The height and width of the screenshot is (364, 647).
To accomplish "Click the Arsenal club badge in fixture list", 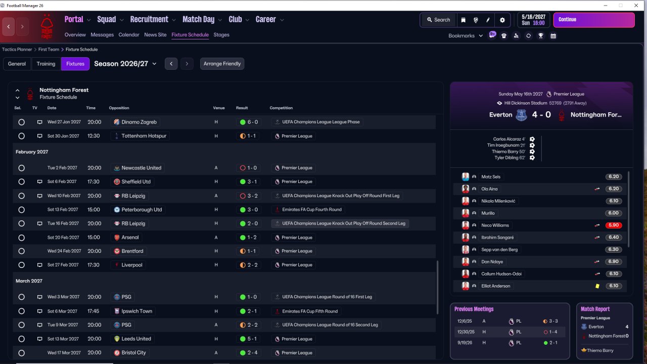I will point(117,237).
